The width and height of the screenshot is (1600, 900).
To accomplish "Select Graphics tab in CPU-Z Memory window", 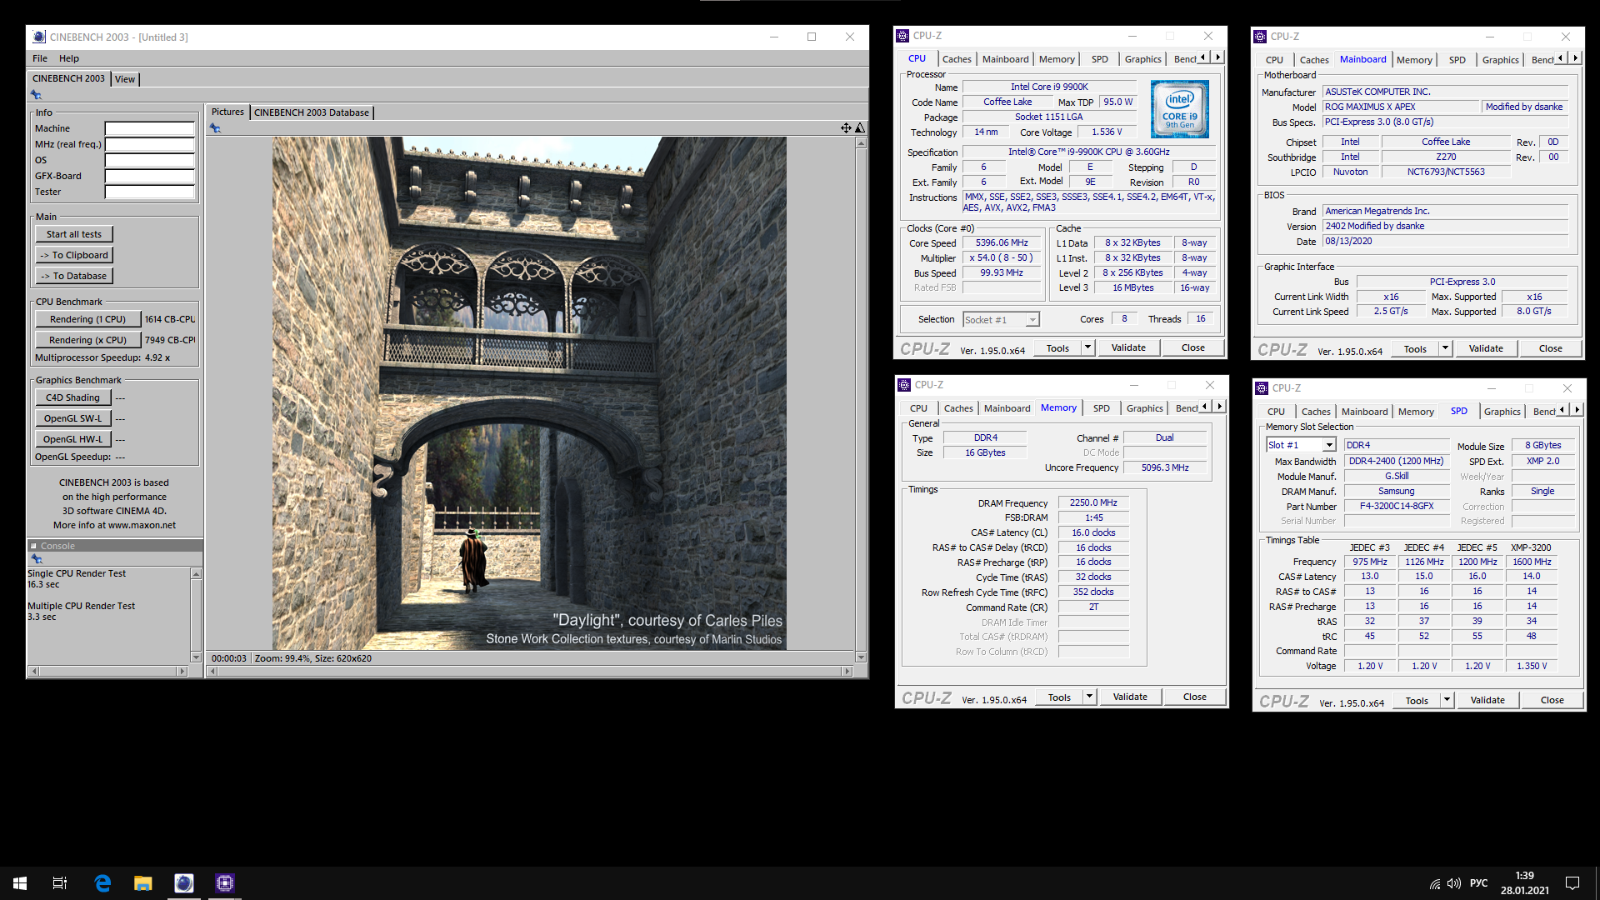I will click(x=1144, y=408).
